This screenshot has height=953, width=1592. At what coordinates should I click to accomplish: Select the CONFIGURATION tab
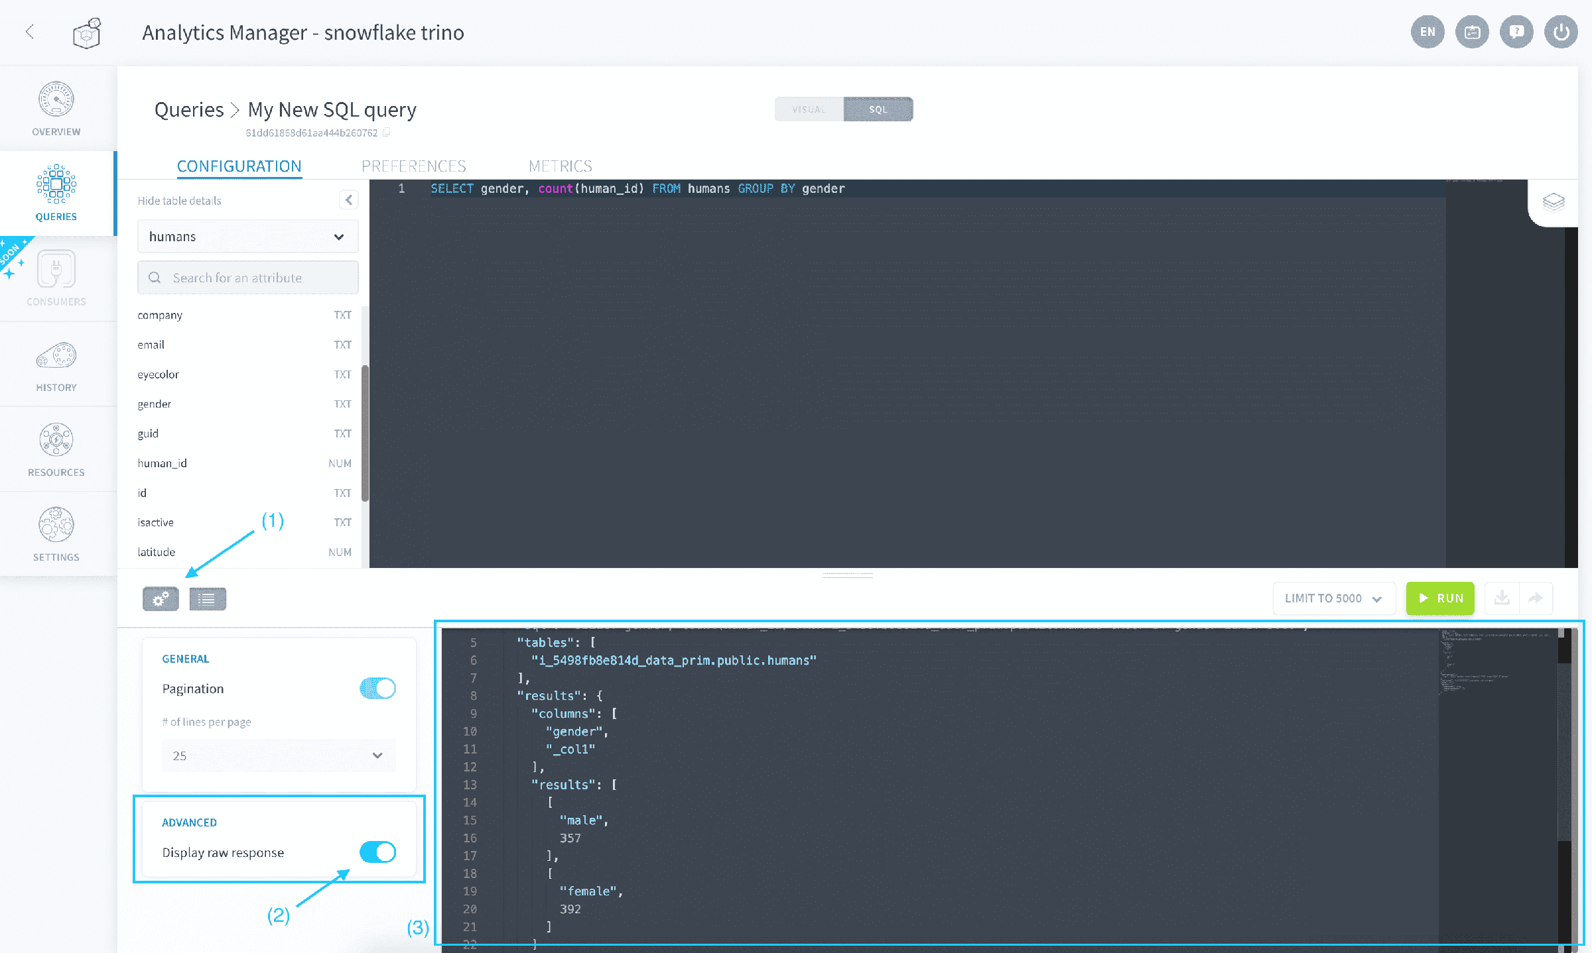pos(239,166)
